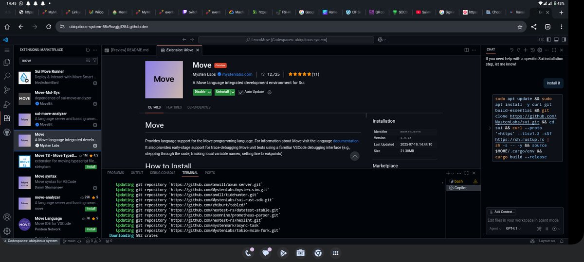Open manage gear for Move-Msl-Syx extension

[x=95, y=104]
